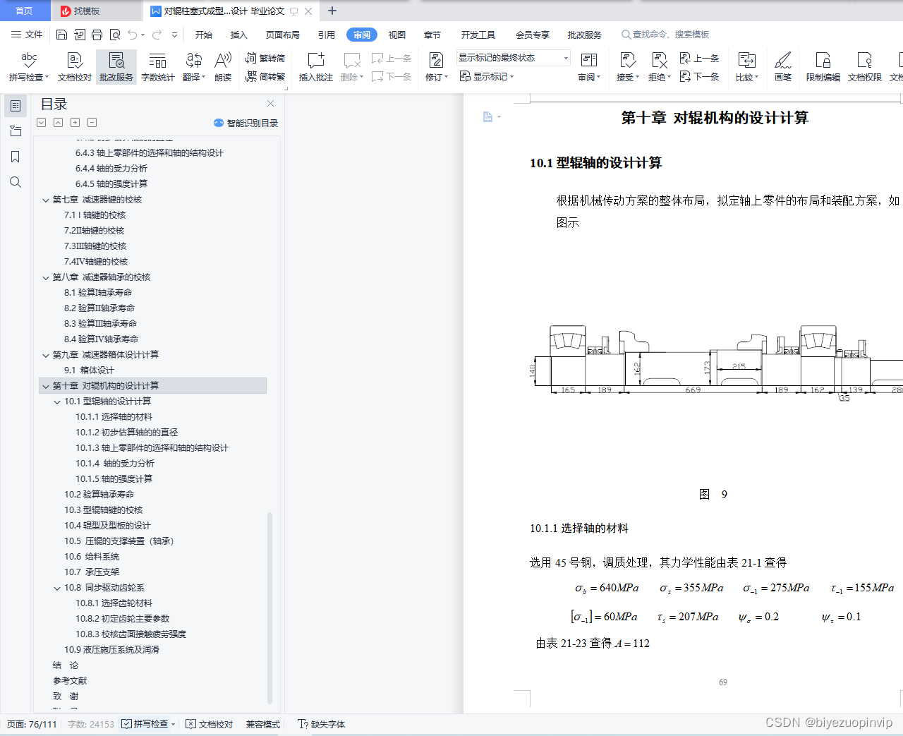
Task: Enable 修订 track changes
Action: click(434, 67)
